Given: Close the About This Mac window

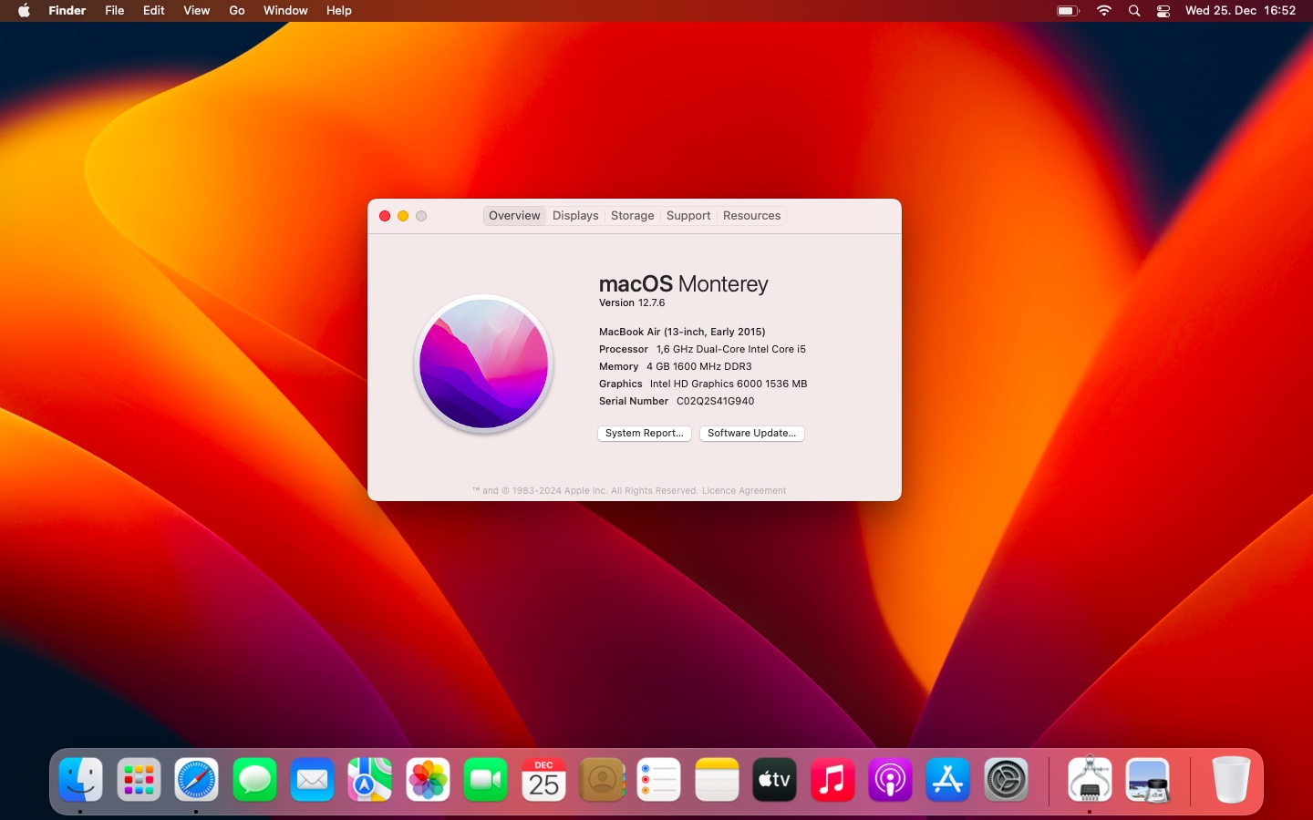Looking at the screenshot, I should pyautogui.click(x=385, y=216).
